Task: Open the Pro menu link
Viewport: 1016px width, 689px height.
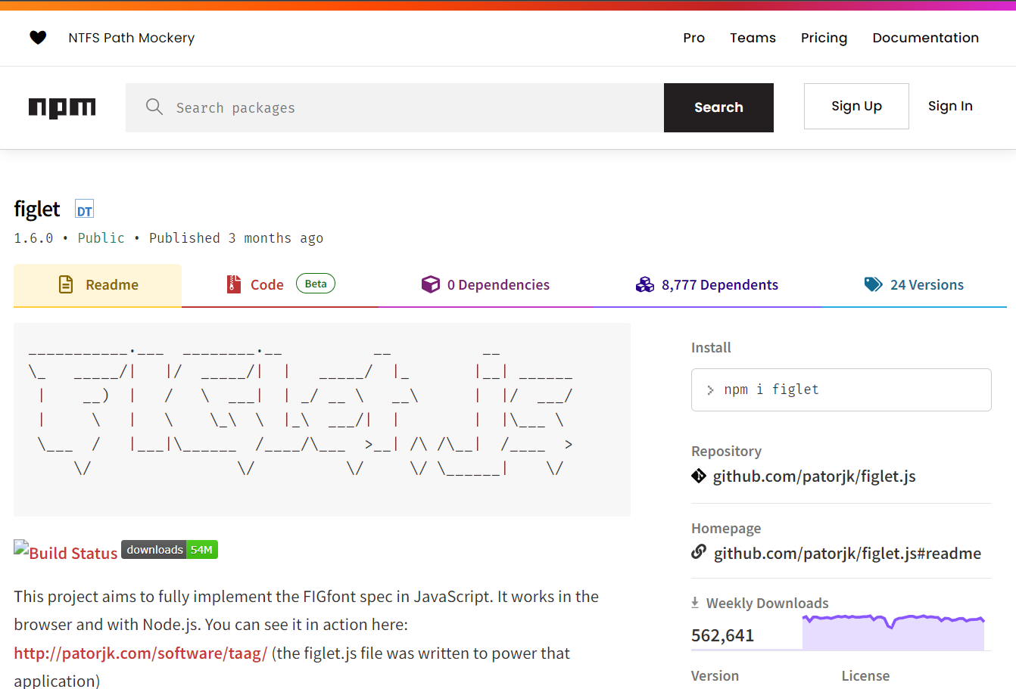Action: 693,38
